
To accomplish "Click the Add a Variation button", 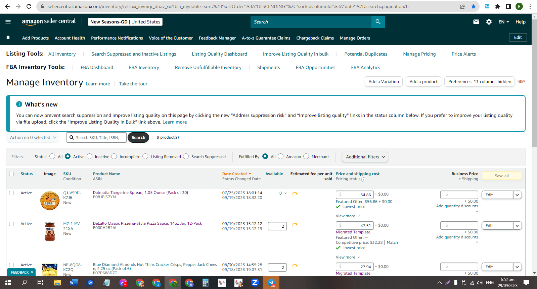I will click(x=384, y=82).
